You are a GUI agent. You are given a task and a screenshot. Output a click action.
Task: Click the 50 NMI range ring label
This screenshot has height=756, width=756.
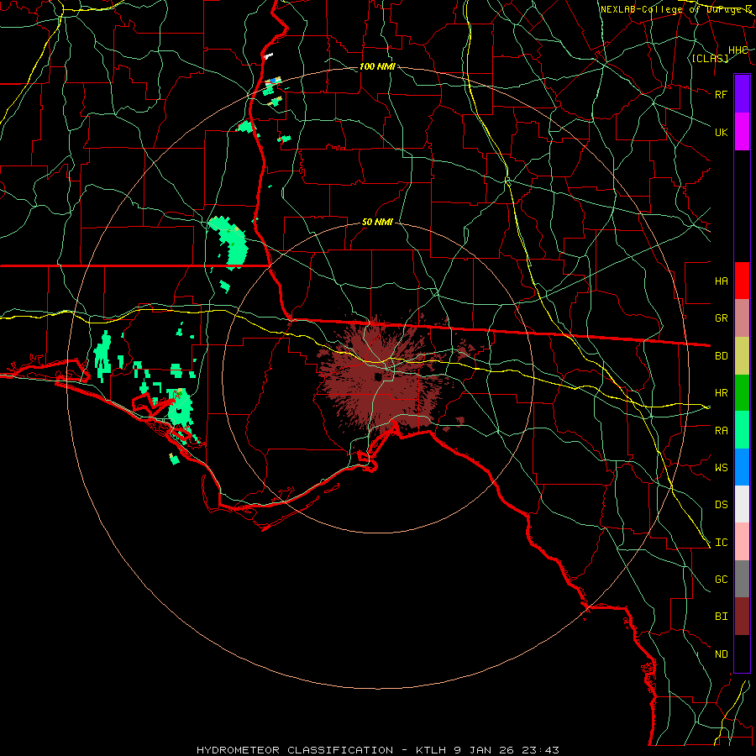[377, 223]
